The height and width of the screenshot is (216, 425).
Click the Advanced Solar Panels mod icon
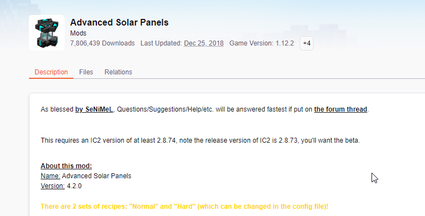coord(47,33)
